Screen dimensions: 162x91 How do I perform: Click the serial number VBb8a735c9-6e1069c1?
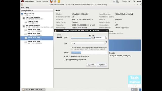(124, 14)
